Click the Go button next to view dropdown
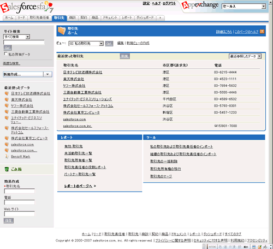Viewport: 273px width, 249px height. pos(109,44)
